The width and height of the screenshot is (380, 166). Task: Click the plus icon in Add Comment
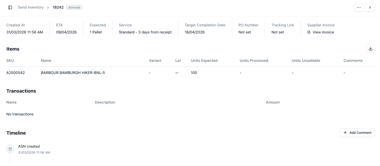[345, 133]
